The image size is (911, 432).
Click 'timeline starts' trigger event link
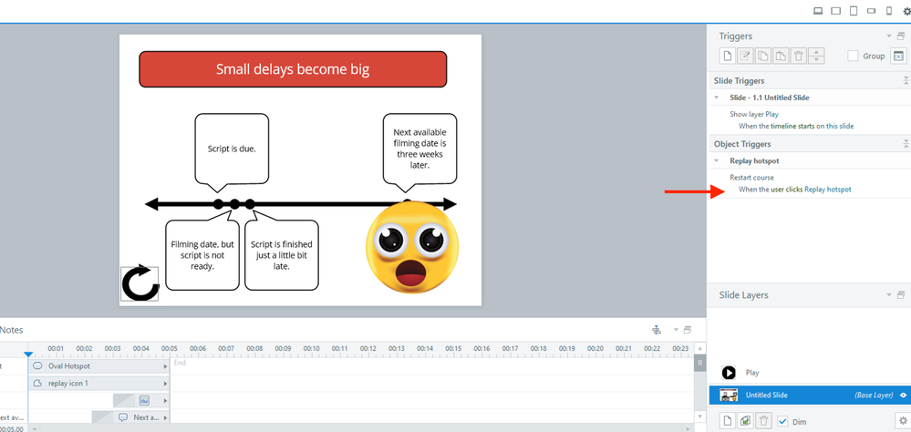(792, 126)
